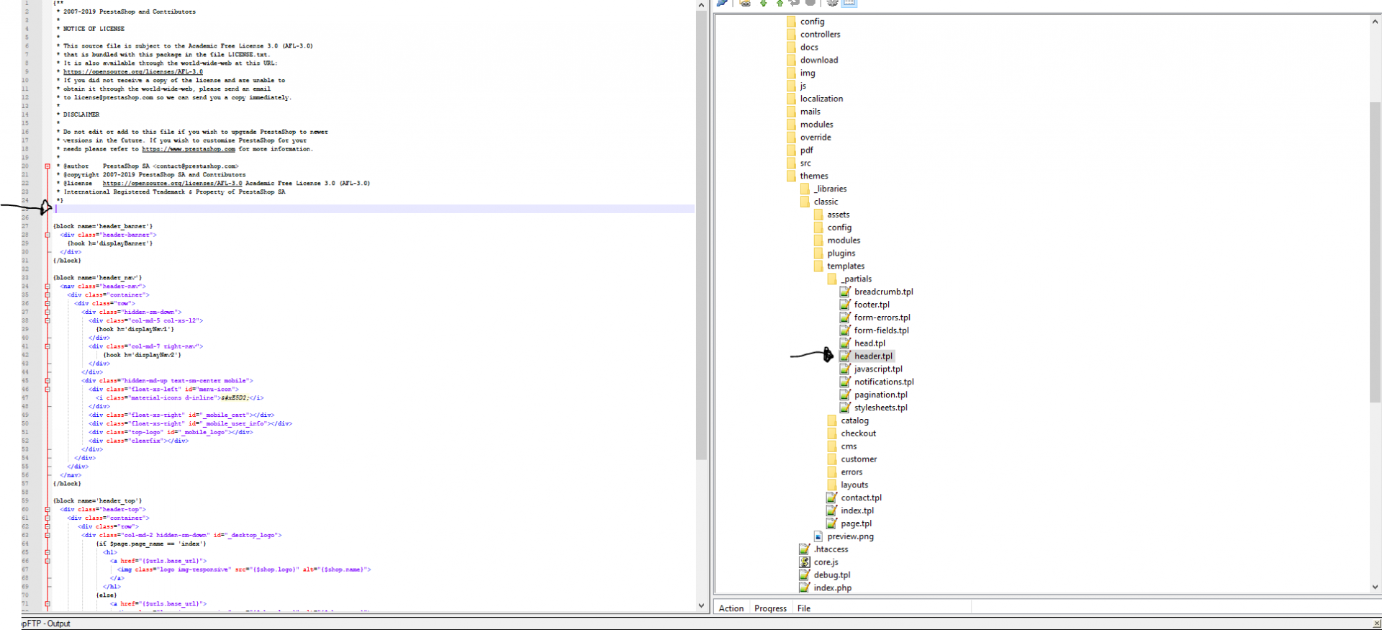Click the NppFTP download file green arrow icon
Screen dimensions: 1382x630
(764, 3)
